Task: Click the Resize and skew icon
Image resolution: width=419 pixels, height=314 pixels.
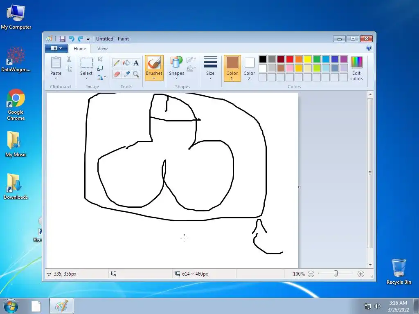Action: coord(100,68)
